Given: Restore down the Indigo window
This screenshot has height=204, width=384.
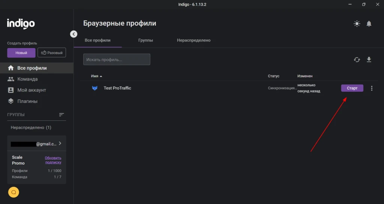Looking at the screenshot, I should [364, 4].
